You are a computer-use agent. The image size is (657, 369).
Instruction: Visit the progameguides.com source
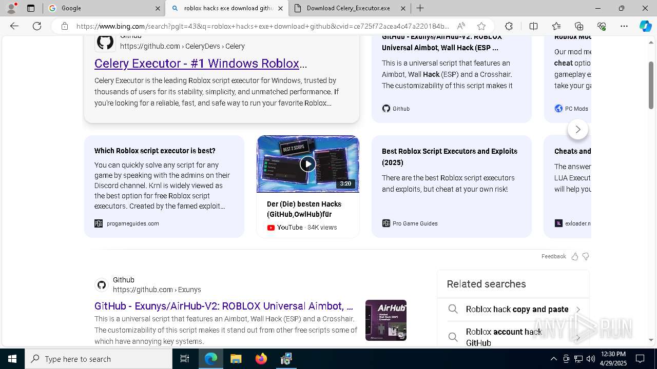pyautogui.click(x=127, y=223)
